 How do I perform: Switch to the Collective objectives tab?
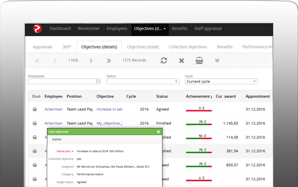(188, 47)
